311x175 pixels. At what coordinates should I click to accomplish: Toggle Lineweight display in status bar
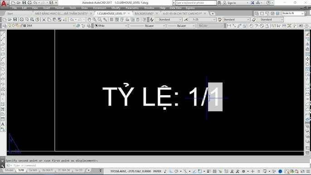[x=209, y=171]
